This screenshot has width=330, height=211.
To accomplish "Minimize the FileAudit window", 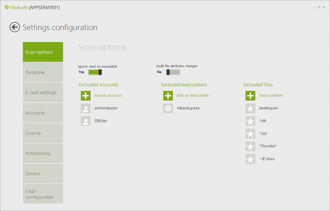I will [314, 8].
